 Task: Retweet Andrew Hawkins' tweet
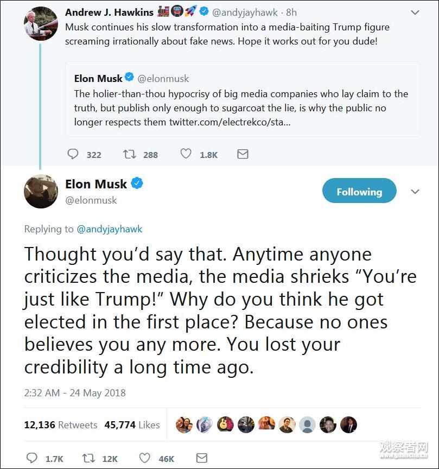[130, 154]
